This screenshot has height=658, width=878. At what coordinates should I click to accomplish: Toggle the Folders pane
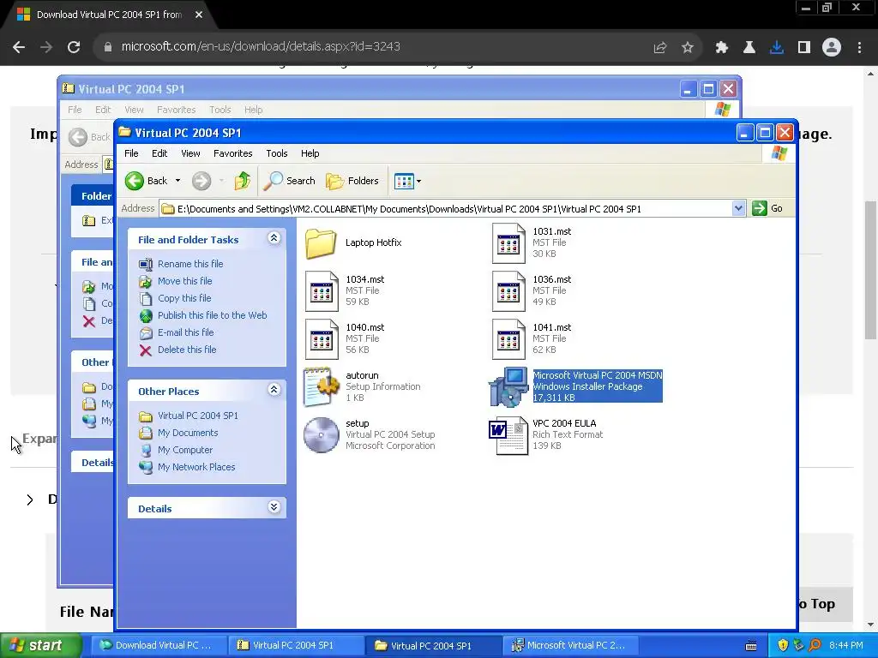coord(352,181)
